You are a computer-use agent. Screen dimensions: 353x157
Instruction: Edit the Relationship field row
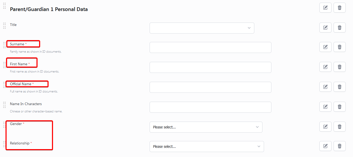pyautogui.click(x=325, y=146)
